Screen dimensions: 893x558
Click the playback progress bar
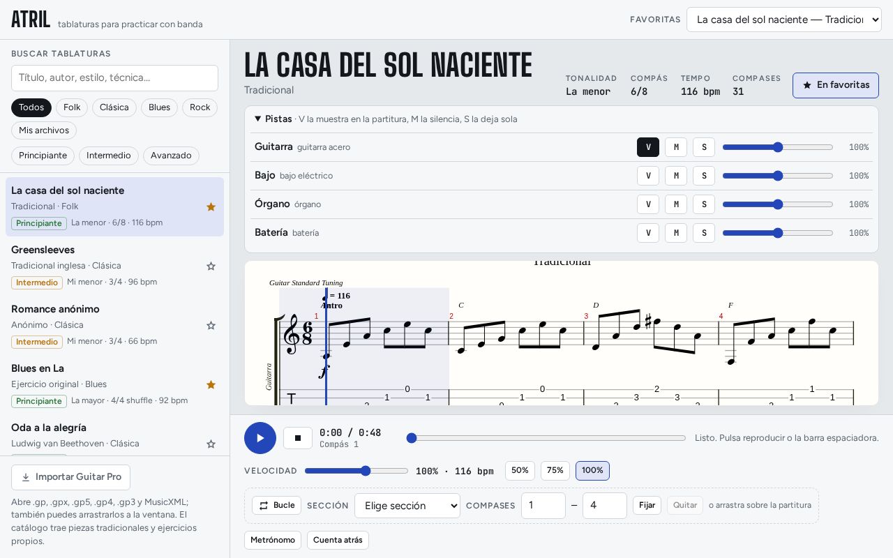547,438
